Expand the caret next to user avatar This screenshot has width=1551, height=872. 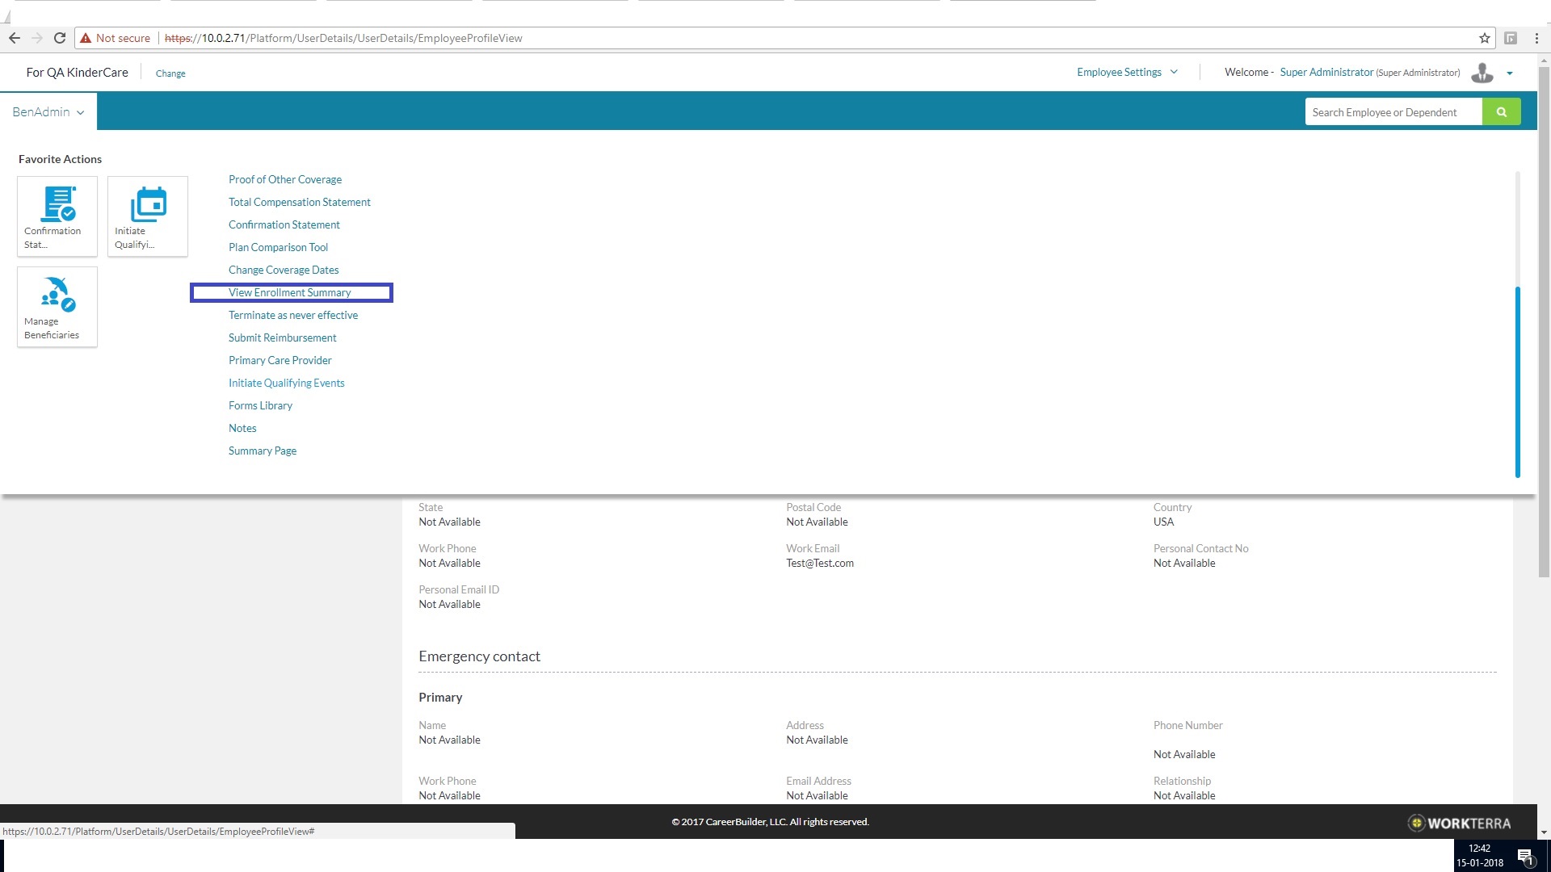click(x=1509, y=73)
